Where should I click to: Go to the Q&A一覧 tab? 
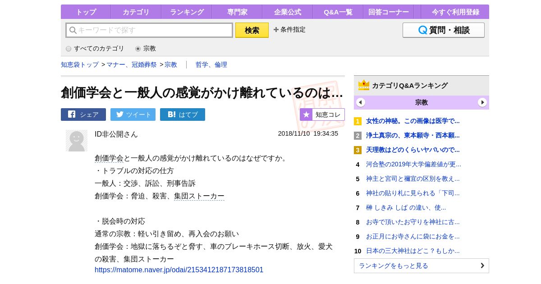[338, 12]
